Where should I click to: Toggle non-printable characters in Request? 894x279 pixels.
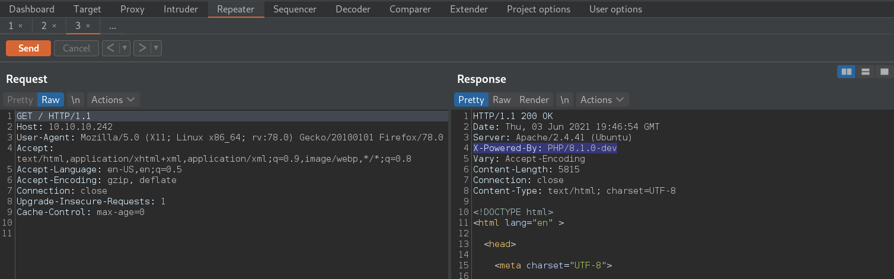[x=76, y=100]
